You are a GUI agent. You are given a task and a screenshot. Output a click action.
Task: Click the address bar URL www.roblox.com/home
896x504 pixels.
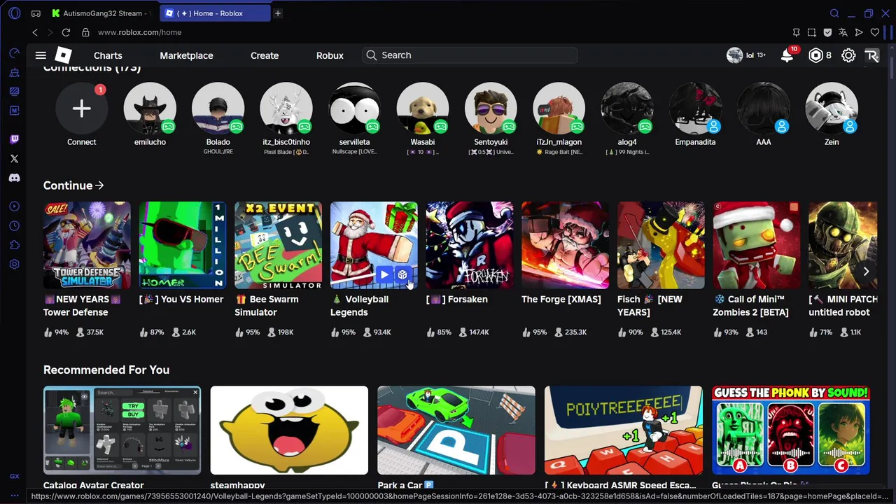click(139, 32)
